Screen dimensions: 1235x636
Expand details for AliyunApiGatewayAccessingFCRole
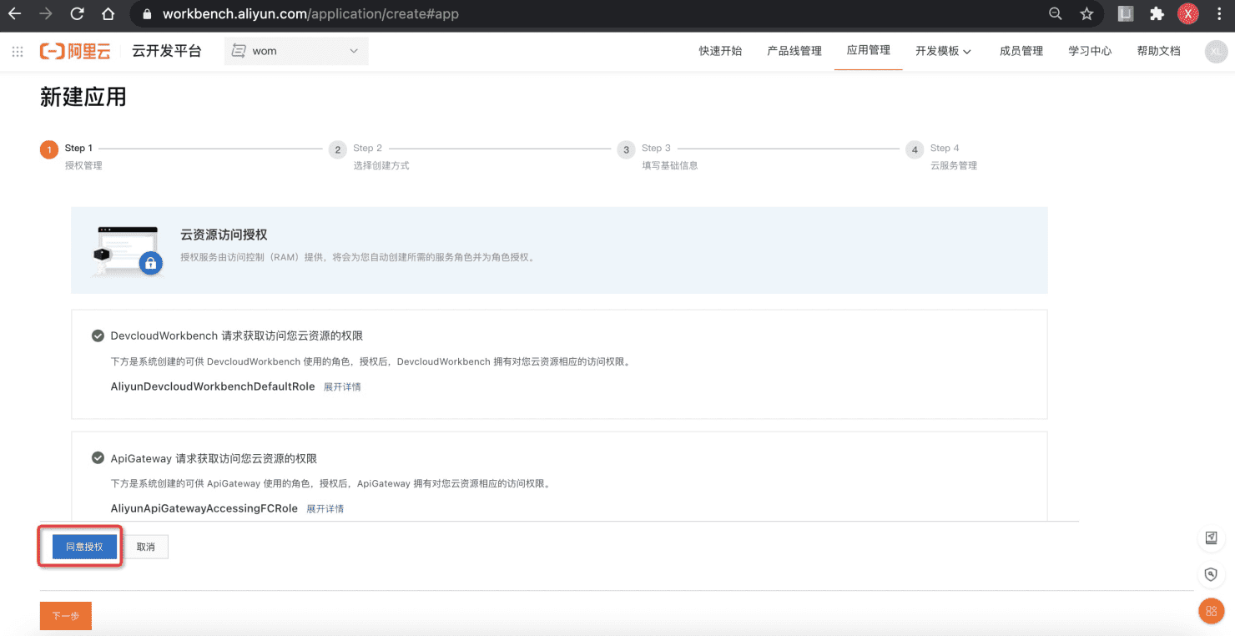325,509
